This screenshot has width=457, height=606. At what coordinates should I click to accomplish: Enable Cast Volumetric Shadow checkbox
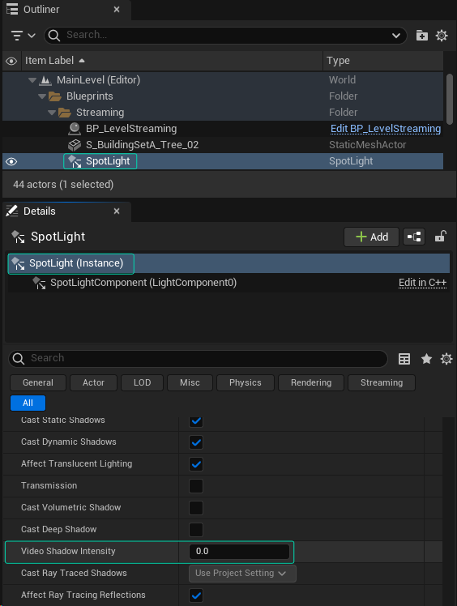click(196, 508)
